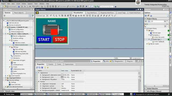Click the favorites star icon in properties toolbar
Screen dimensions: 172x96
(x=48, y=67)
